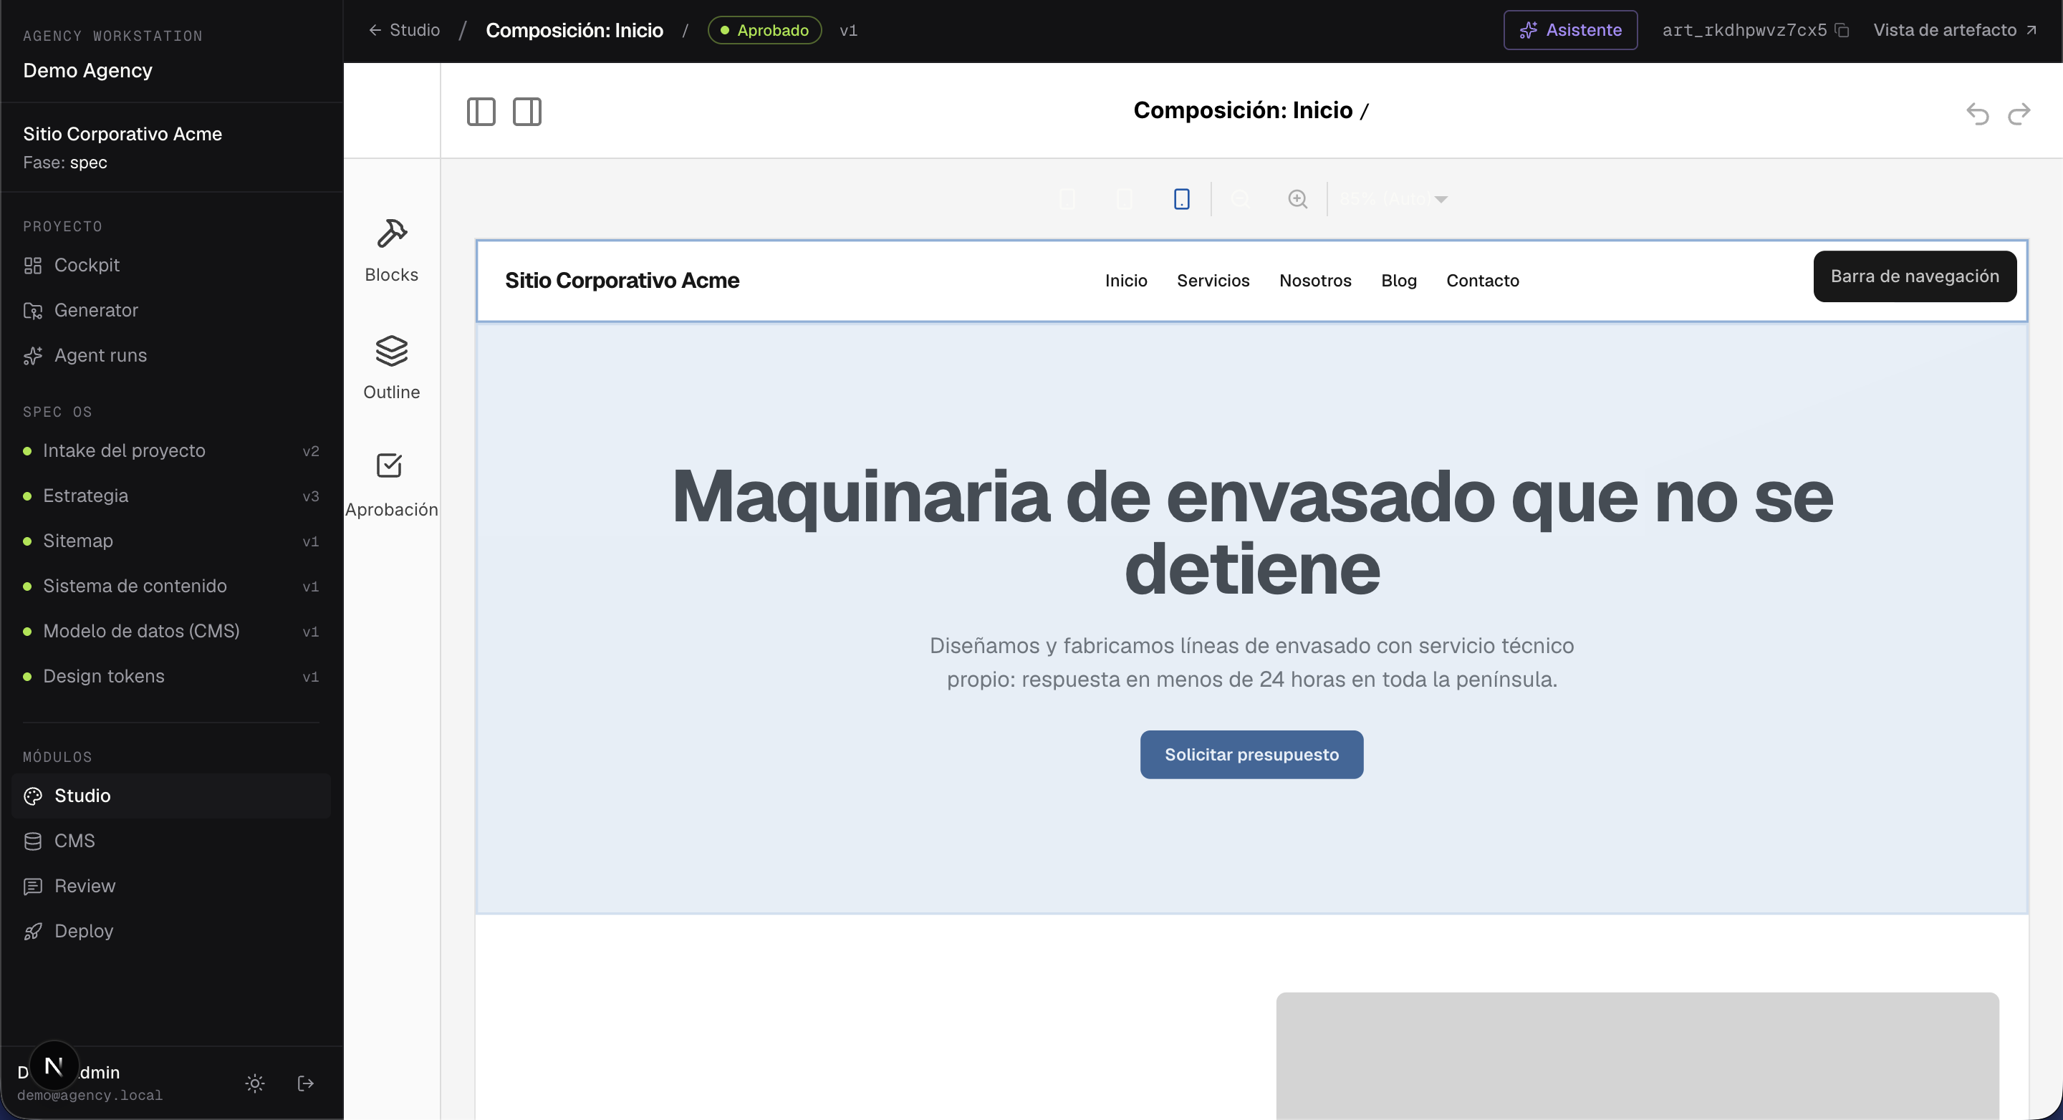2063x1120 pixels.
Task: Select the Review module
Action: coord(171,887)
